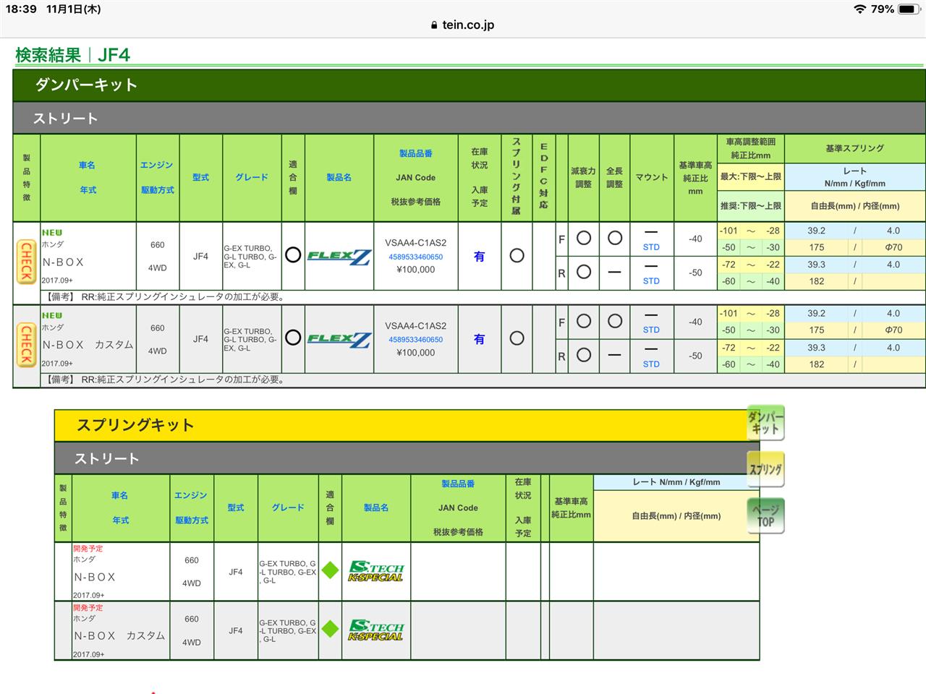Click the green fitment diamond for N-BOX spring kit
Viewport: 926px width, 694px height.
pos(330,570)
